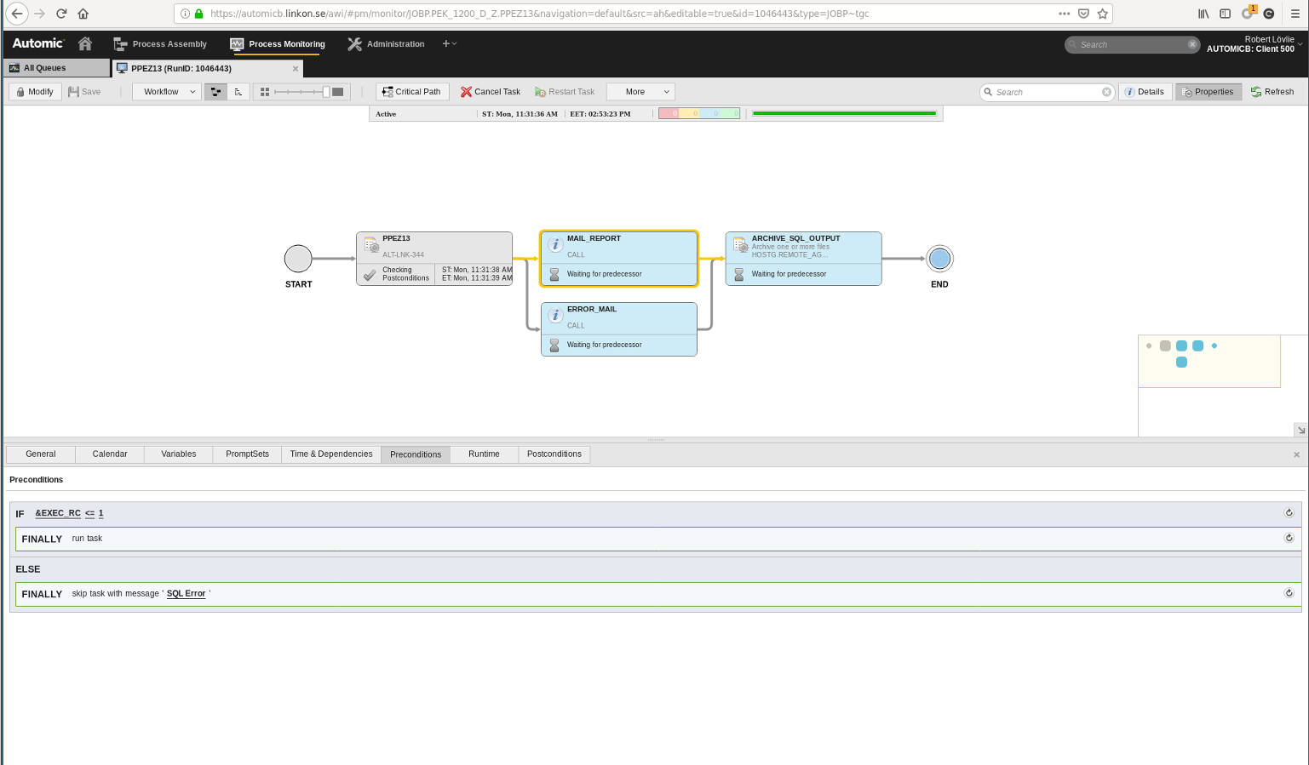Open the Time & Dependencies tab
Viewport: 1309px width, 765px height.
331,454
